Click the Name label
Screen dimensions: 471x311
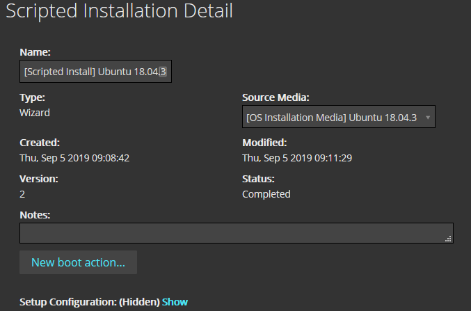click(35, 52)
